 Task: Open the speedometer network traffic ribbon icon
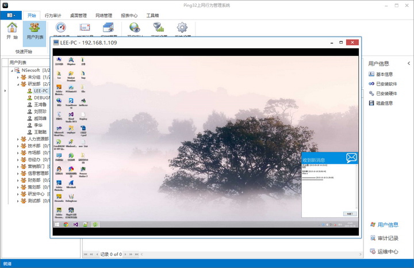[x=61, y=28]
